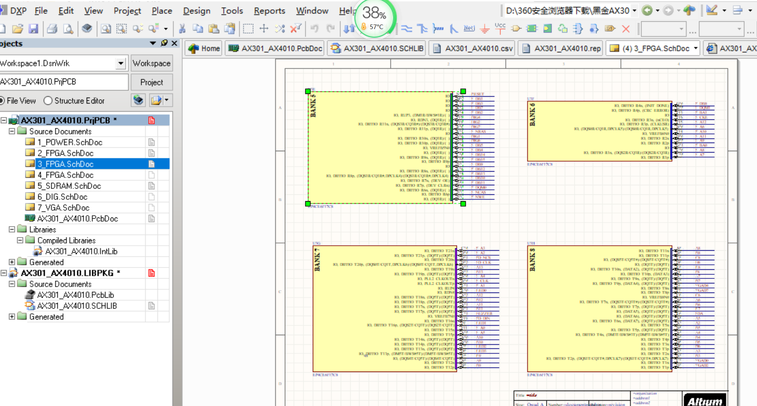Expand the Generated folder under LIBPKG
The image size is (757, 406).
[x=12, y=317]
